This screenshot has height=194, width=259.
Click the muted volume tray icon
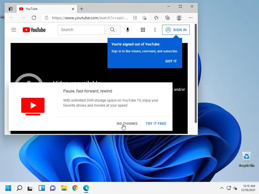pyautogui.click(x=235, y=188)
